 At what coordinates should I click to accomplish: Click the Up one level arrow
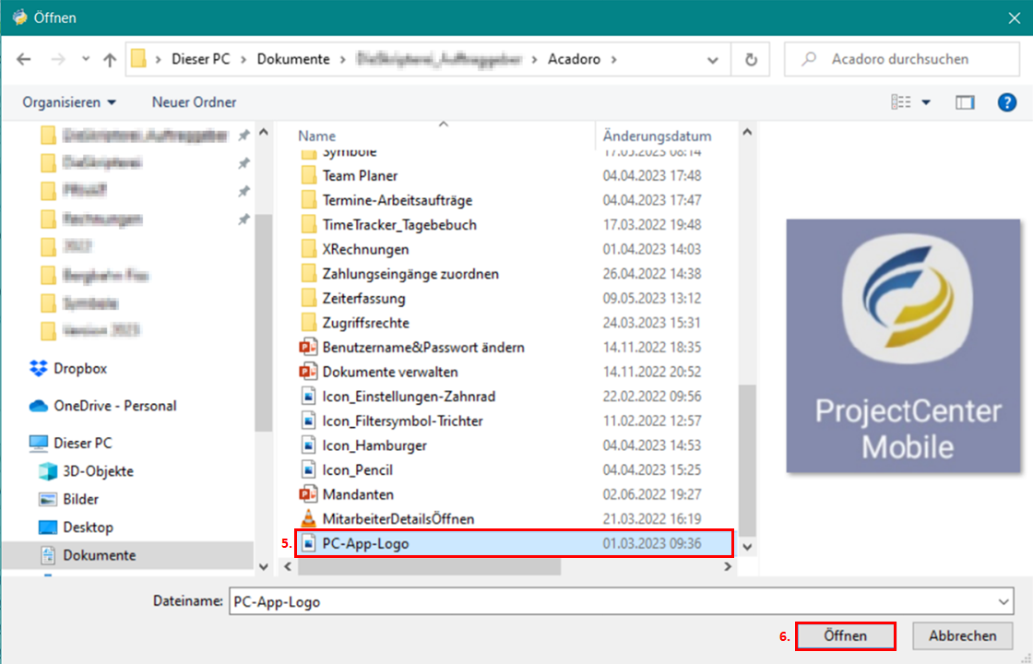point(110,59)
